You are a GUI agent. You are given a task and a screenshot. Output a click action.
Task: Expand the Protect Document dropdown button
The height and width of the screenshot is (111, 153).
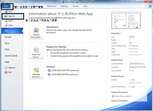pos(36,33)
